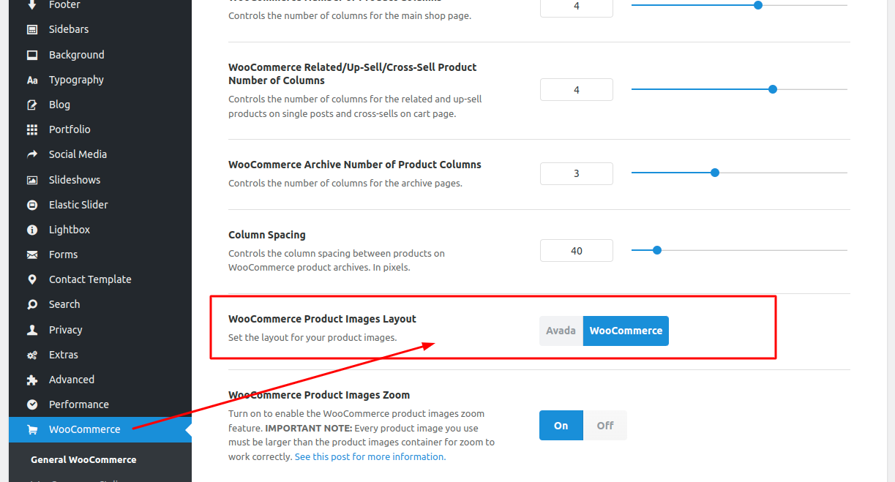Select Avada product images layout
895x482 pixels.
click(x=561, y=331)
